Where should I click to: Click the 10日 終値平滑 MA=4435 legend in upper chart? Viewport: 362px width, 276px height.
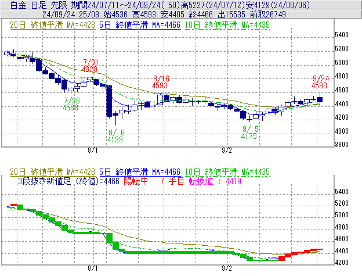click(227, 25)
